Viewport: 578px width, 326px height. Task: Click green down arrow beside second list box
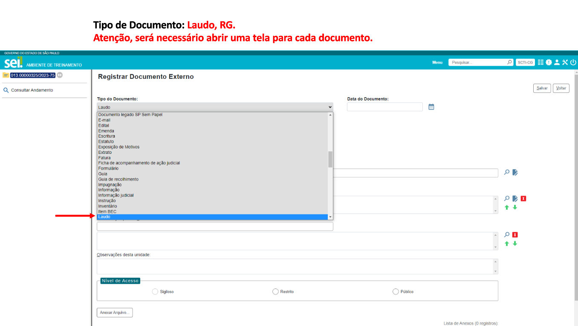click(x=515, y=244)
